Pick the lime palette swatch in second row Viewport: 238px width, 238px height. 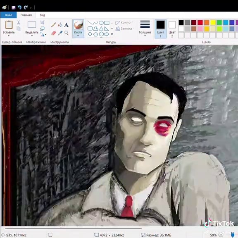219,29
